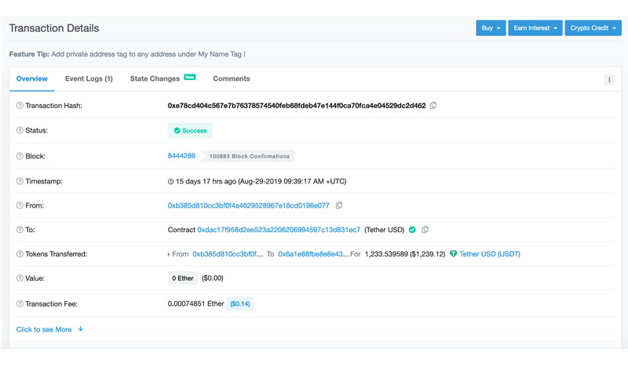Click the ($0.00) value text

[212, 278]
